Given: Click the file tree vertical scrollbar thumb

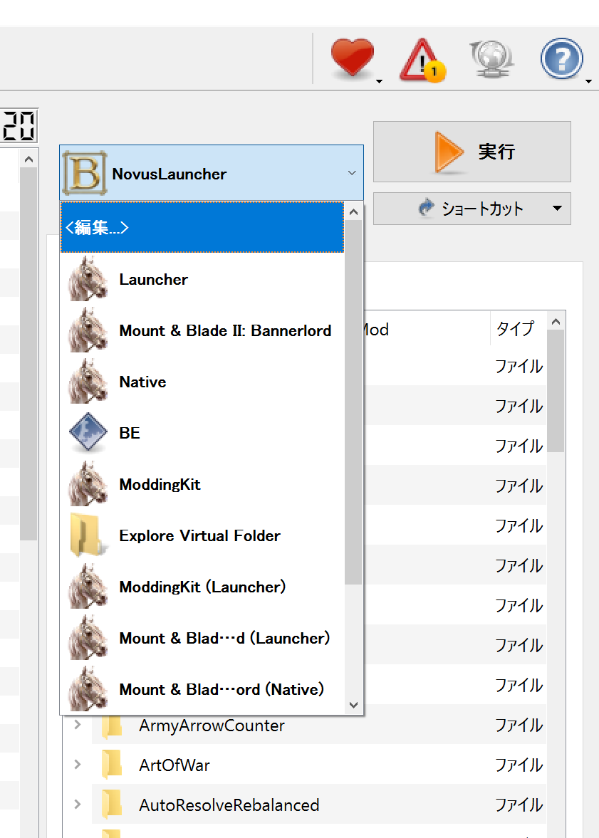Looking at the screenshot, I should 556,391.
